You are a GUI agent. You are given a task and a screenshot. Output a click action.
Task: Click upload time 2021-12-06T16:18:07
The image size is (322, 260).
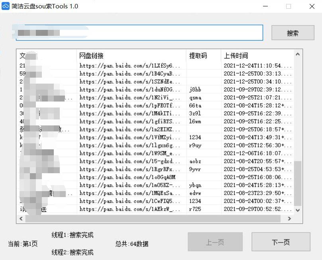click(258, 153)
